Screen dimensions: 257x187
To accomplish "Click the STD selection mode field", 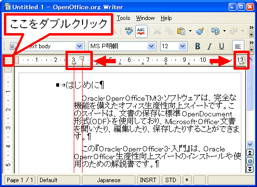I will (171, 180).
